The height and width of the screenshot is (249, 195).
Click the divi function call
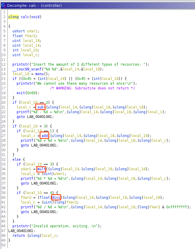tap(56, 197)
